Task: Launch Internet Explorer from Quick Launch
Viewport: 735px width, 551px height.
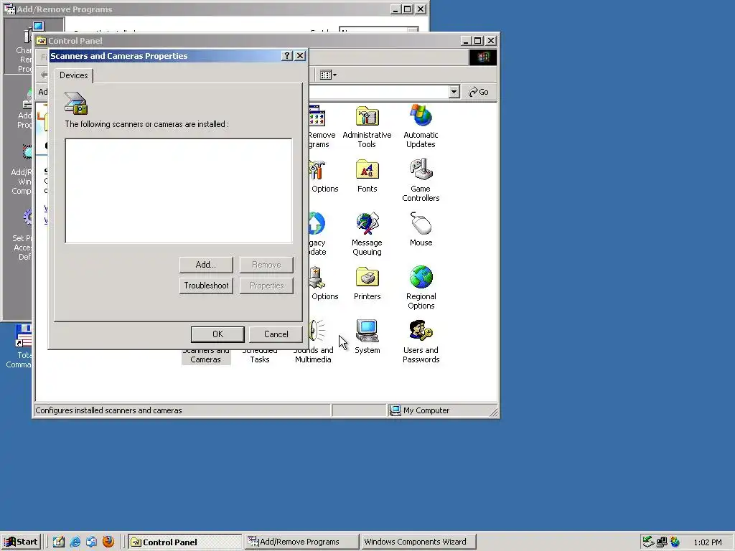Action: coord(75,542)
